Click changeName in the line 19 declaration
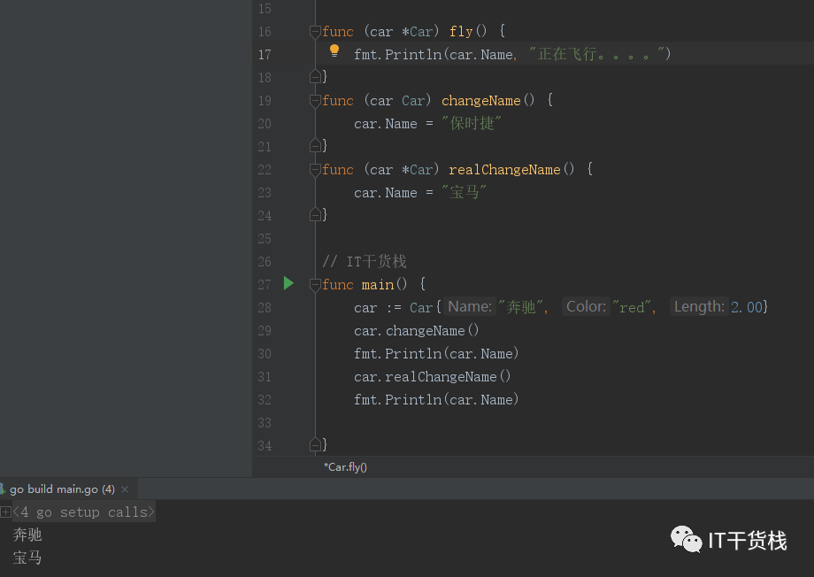The width and height of the screenshot is (814, 577). (480, 101)
